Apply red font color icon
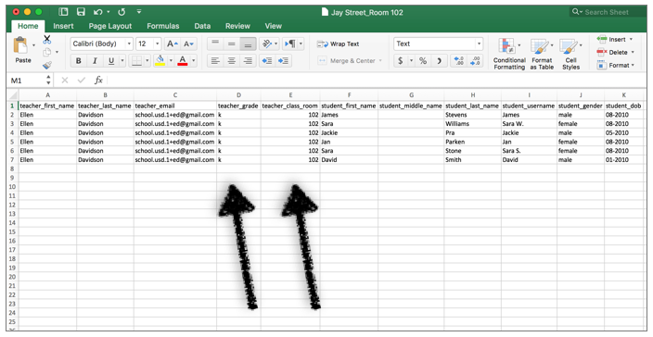The width and height of the screenshot is (653, 337). click(x=183, y=61)
